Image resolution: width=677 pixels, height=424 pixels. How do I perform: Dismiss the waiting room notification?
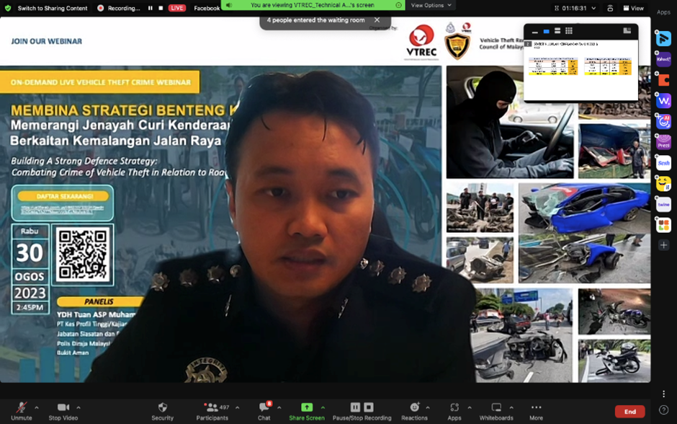click(377, 20)
